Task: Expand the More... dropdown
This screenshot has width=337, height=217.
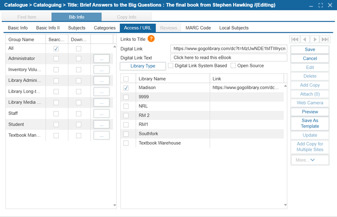Action: point(310,160)
